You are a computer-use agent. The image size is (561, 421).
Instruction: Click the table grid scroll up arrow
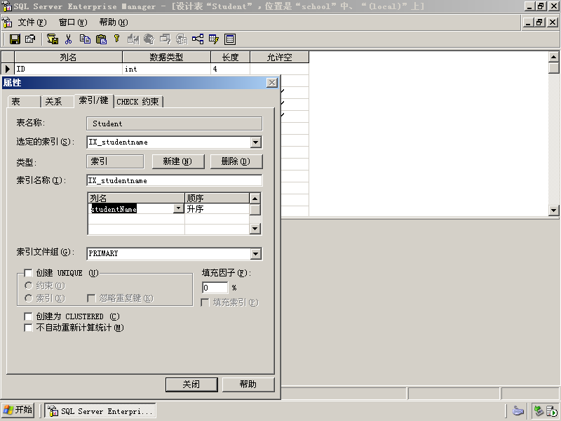(553, 57)
